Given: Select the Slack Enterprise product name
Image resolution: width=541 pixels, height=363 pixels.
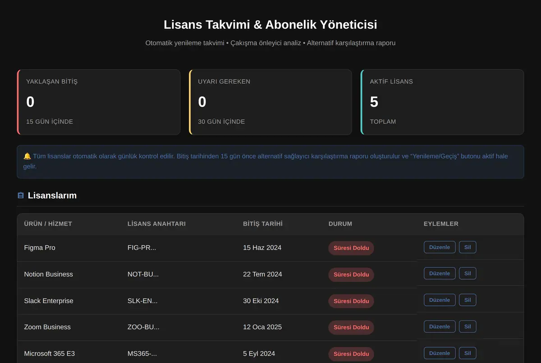Looking at the screenshot, I should (x=49, y=301).
